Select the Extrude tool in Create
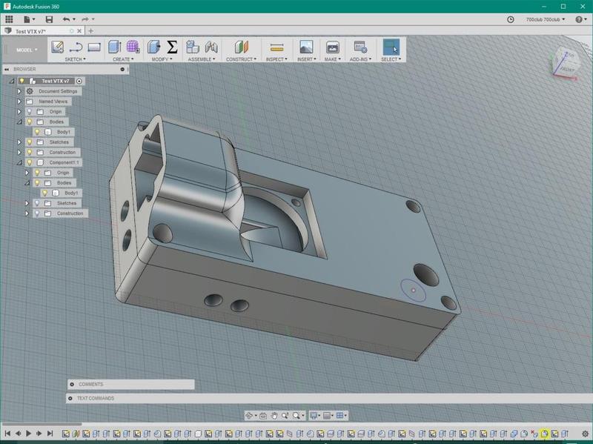The image size is (593, 444). click(x=115, y=47)
